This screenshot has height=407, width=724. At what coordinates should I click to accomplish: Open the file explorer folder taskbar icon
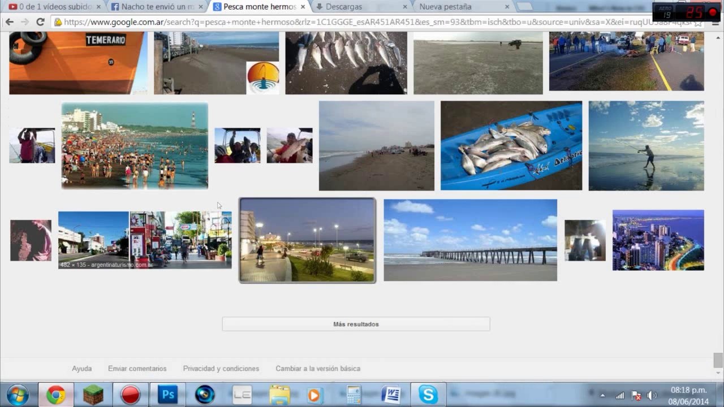coord(279,395)
